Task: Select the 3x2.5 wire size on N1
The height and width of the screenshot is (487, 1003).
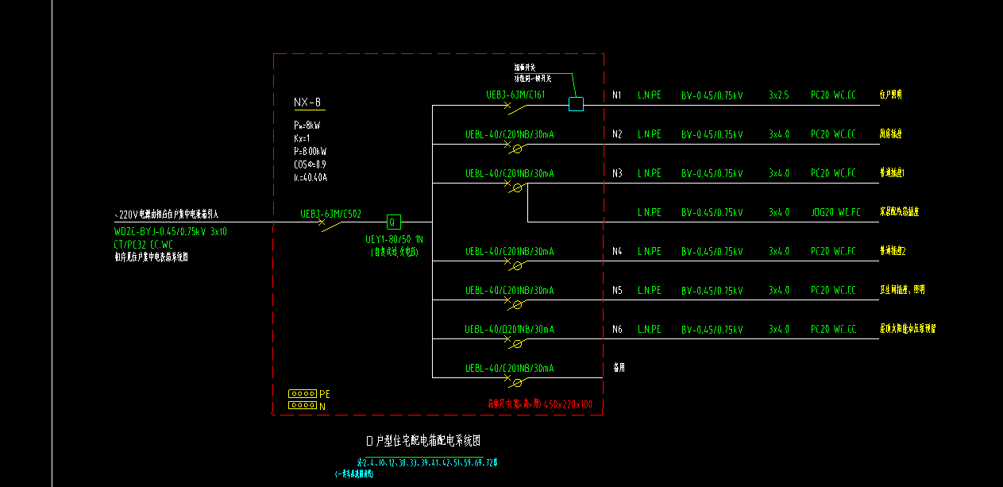Action: [779, 95]
